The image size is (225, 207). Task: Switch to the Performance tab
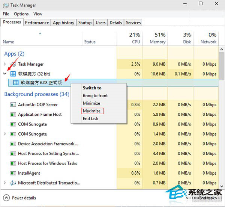(37, 23)
